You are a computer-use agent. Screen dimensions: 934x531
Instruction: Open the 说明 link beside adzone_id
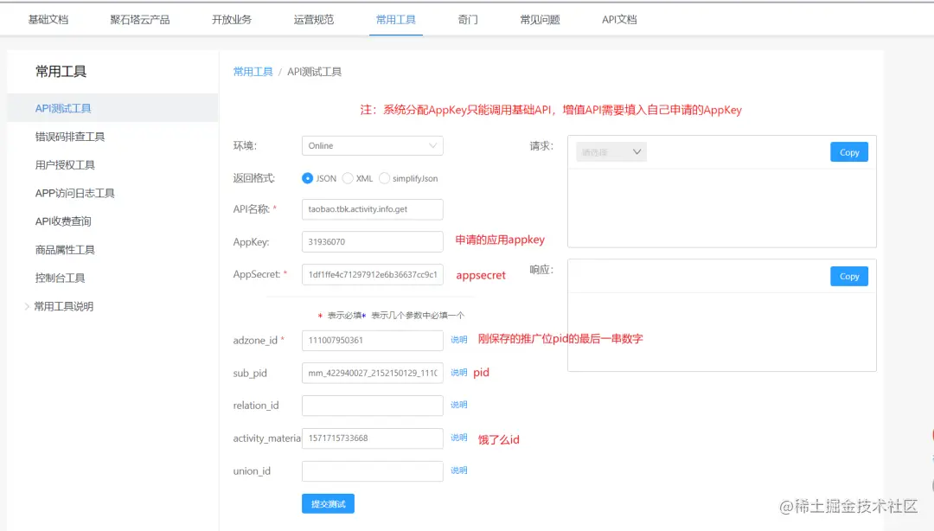458,340
